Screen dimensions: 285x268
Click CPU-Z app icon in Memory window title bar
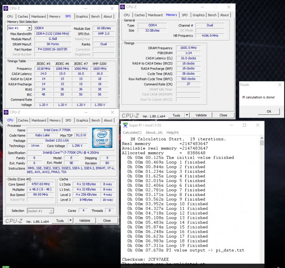tap(123, 7)
